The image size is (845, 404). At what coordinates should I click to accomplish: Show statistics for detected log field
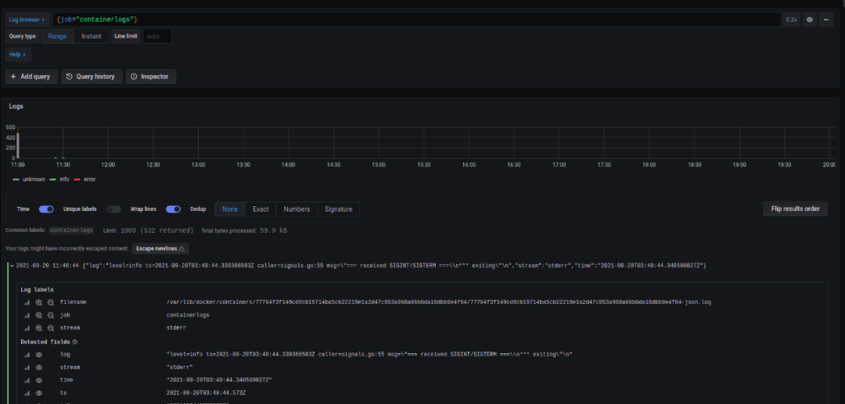tap(27, 354)
